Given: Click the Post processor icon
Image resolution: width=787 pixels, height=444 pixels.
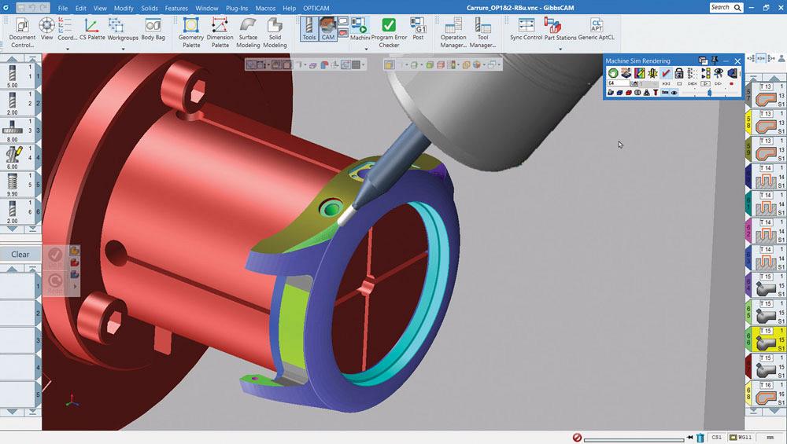Looking at the screenshot, I should (418, 28).
